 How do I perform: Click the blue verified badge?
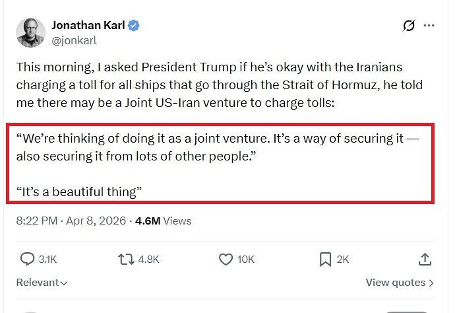(x=134, y=26)
